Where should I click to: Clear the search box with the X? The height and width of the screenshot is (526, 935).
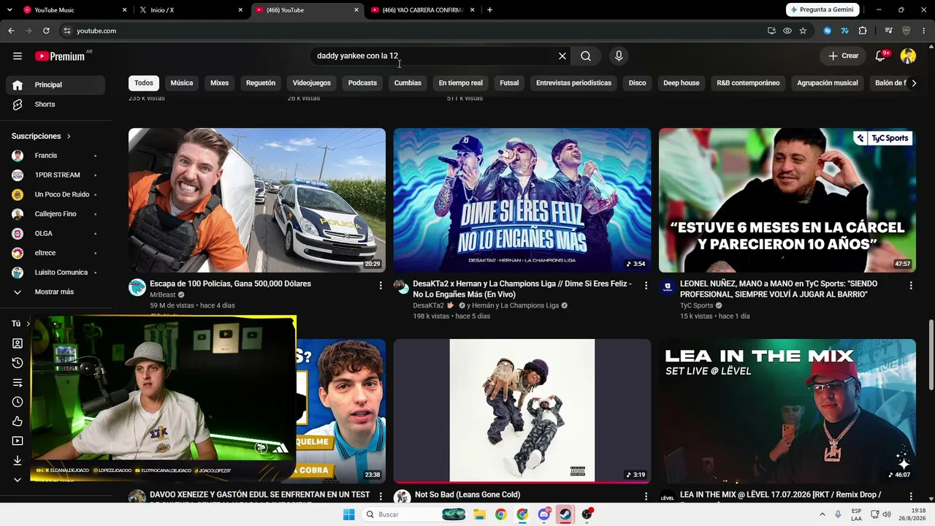pyautogui.click(x=562, y=56)
